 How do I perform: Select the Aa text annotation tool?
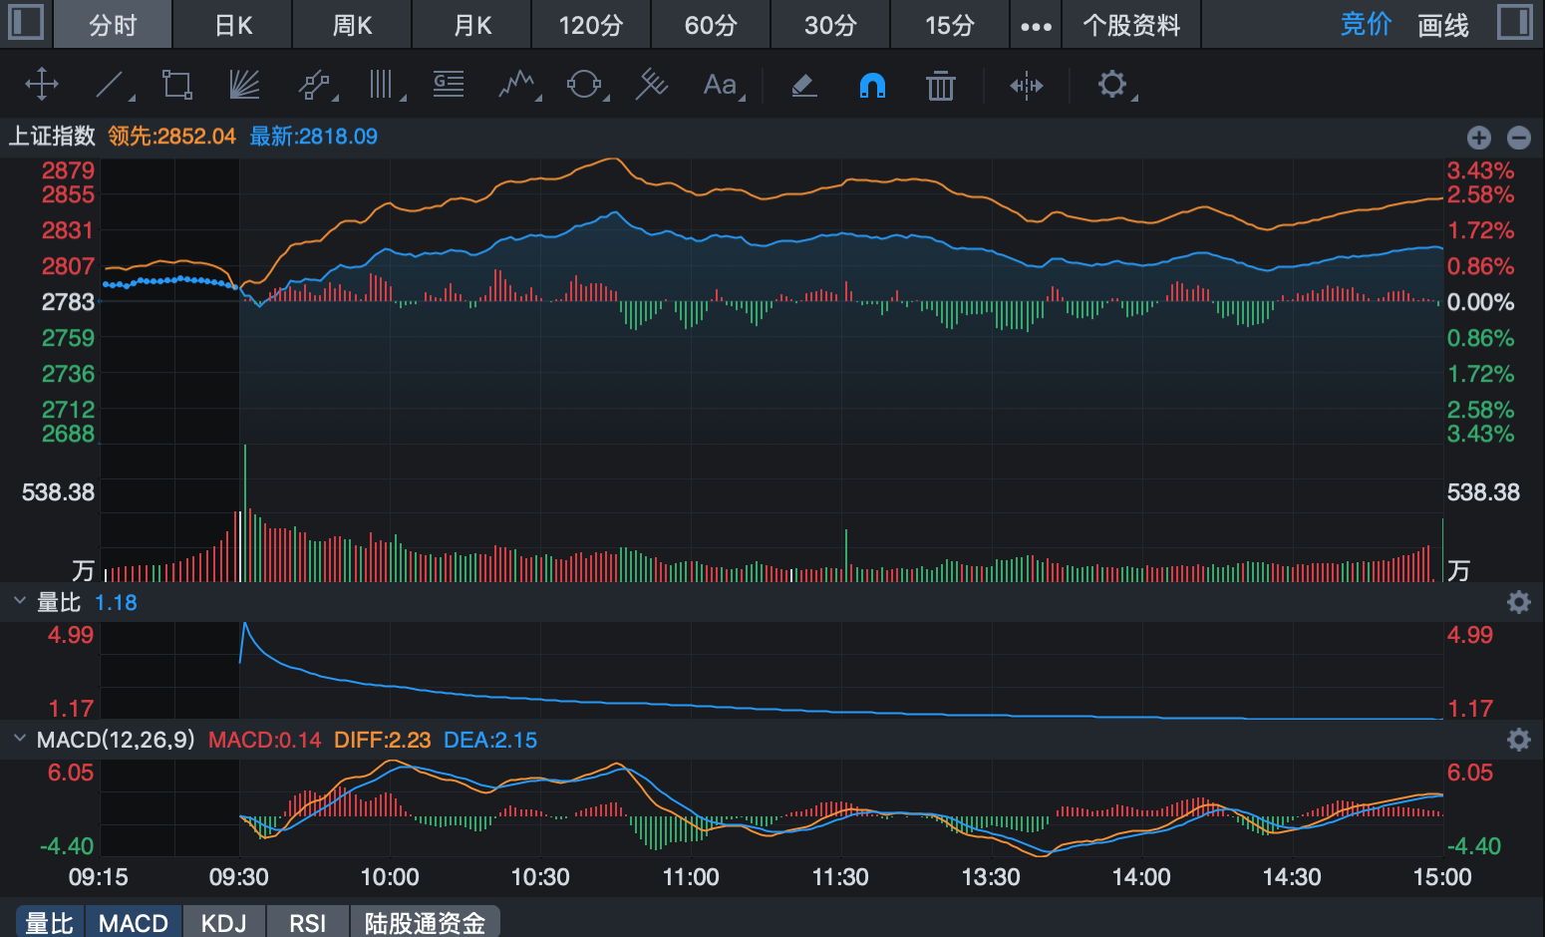point(720,84)
